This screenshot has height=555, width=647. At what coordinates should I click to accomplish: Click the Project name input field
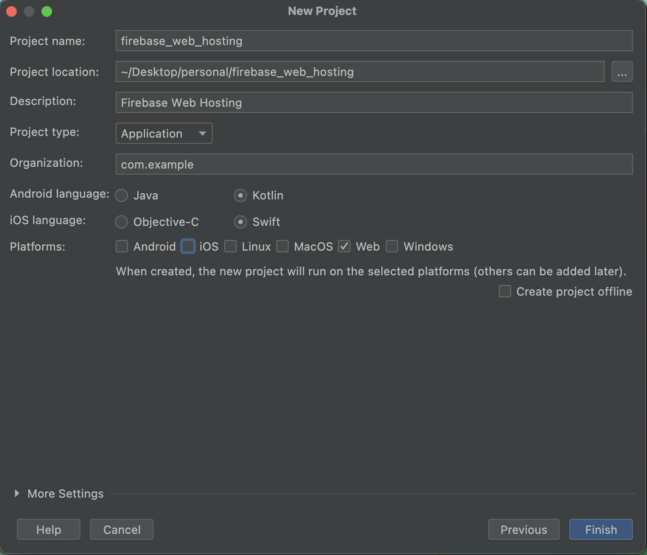374,41
